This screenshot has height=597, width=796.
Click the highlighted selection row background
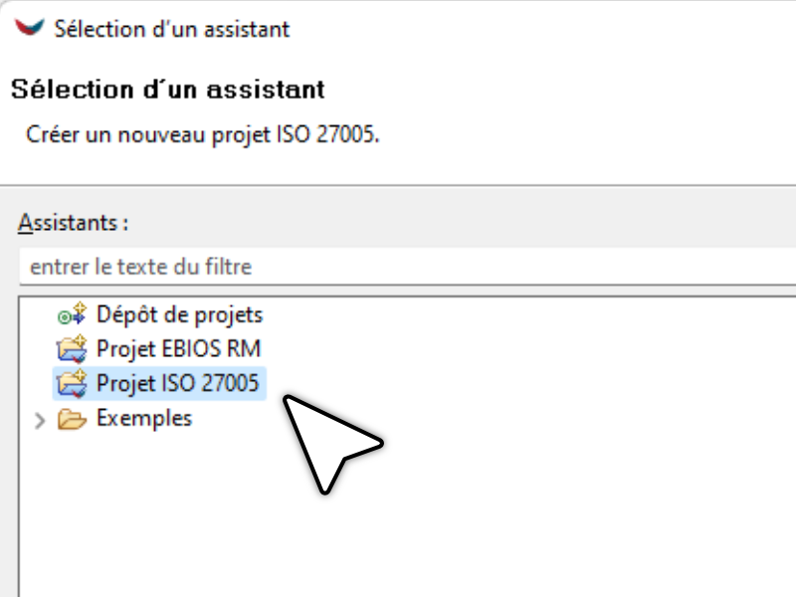point(159,383)
